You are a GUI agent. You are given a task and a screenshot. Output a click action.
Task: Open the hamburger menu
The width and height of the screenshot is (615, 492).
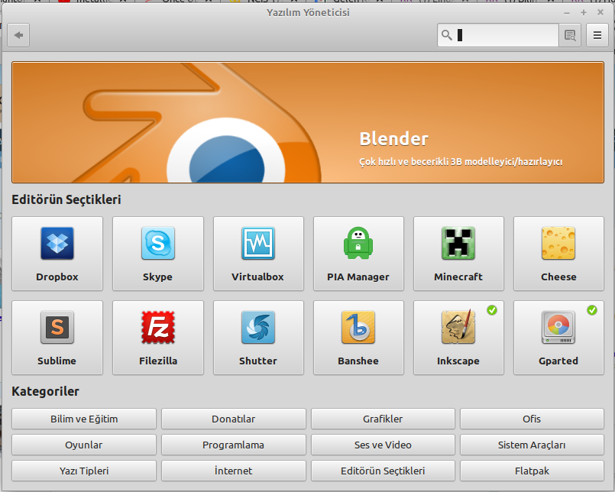click(597, 35)
